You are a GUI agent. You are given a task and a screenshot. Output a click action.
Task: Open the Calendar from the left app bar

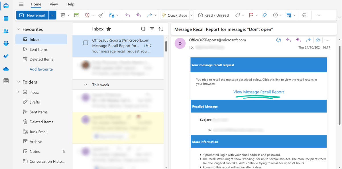[6, 18]
